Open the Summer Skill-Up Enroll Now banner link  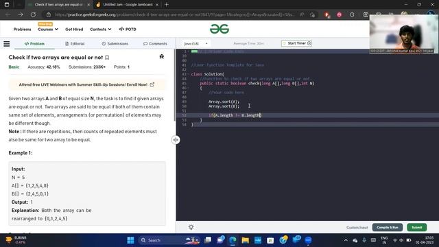point(87,84)
